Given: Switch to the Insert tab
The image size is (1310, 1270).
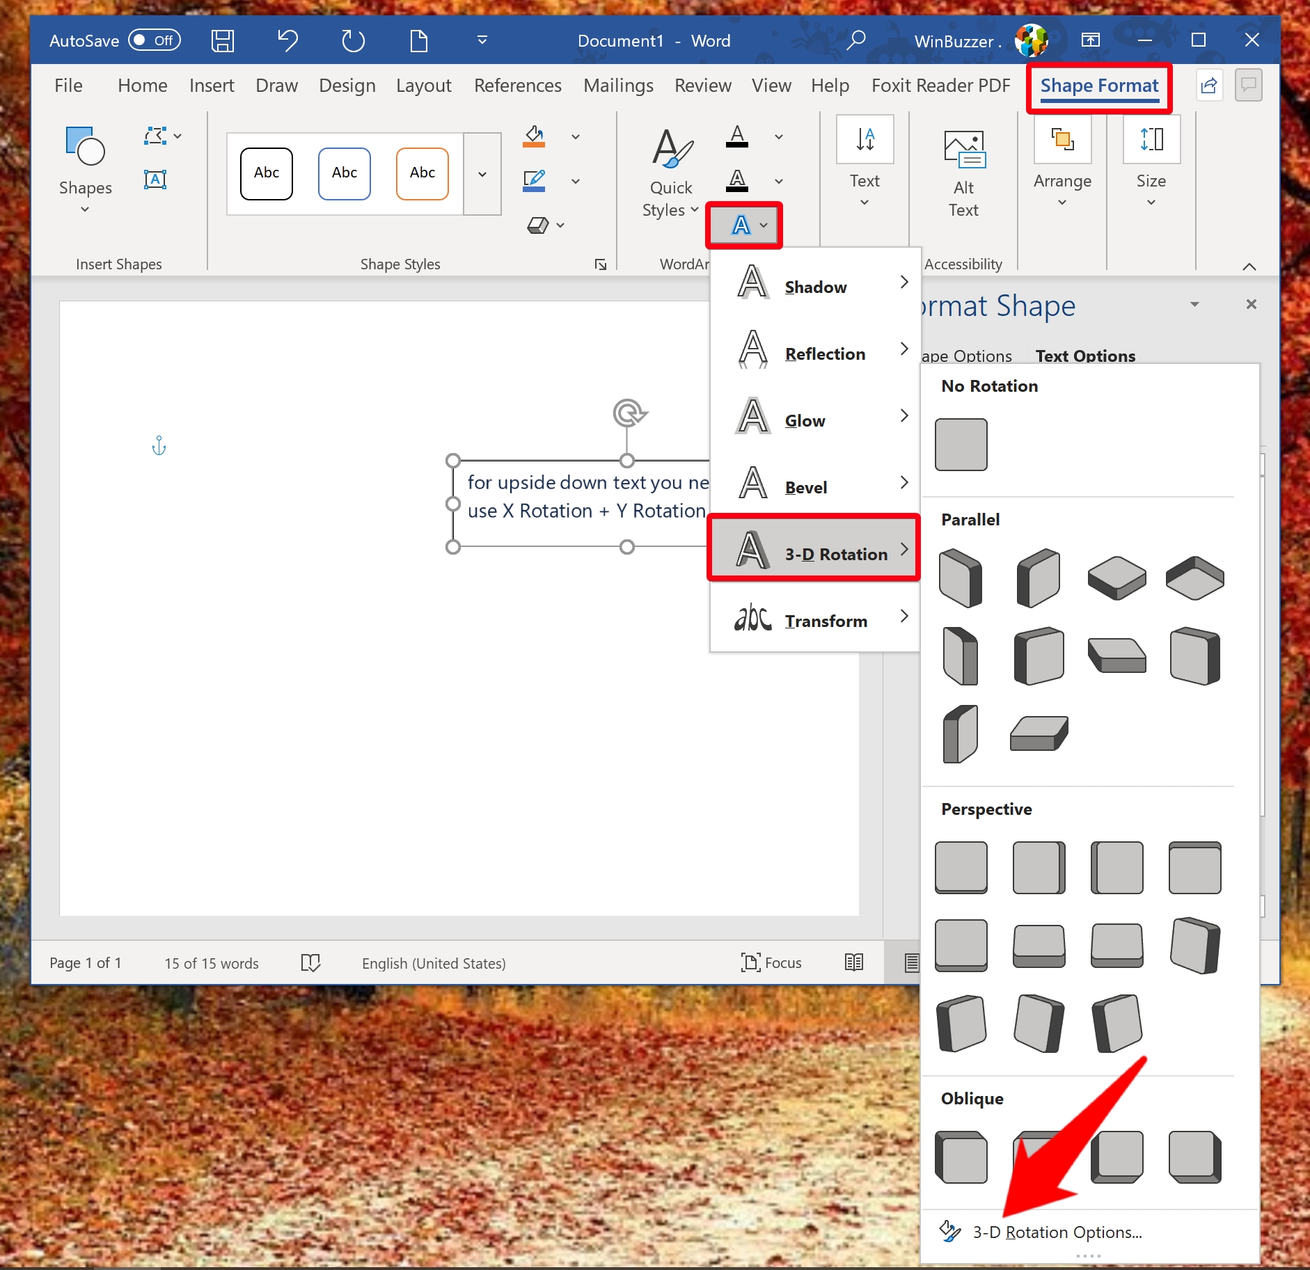Looking at the screenshot, I should (212, 86).
